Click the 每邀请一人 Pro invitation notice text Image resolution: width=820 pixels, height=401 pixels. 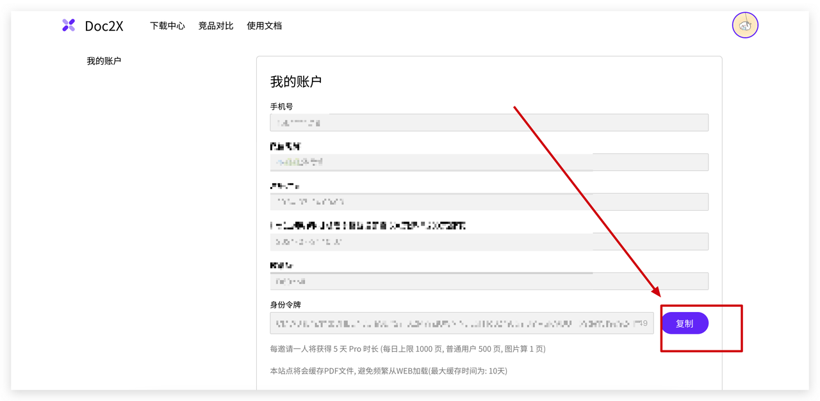[407, 349]
